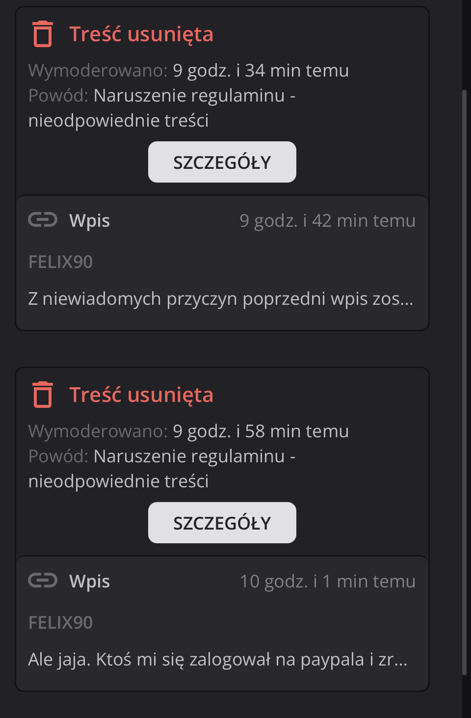Open the FELIX90 profile above "Ale jaja"
Viewport: 471px width, 718px height.
(60, 623)
